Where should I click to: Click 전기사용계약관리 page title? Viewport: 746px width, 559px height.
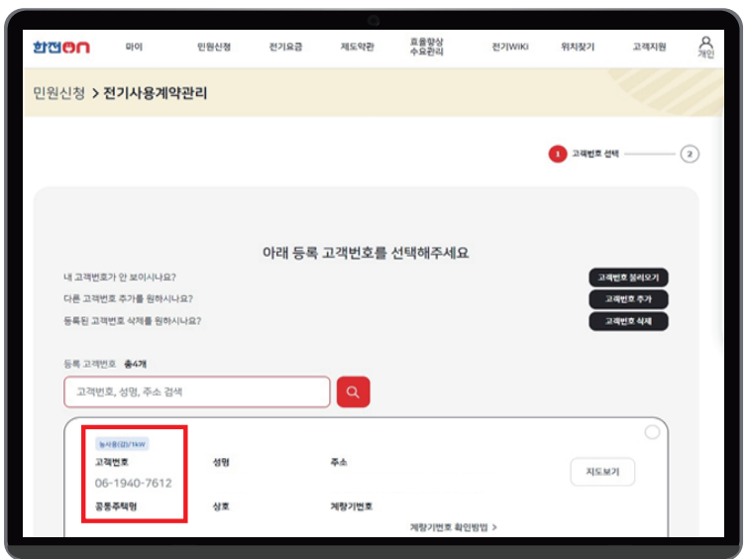[156, 93]
